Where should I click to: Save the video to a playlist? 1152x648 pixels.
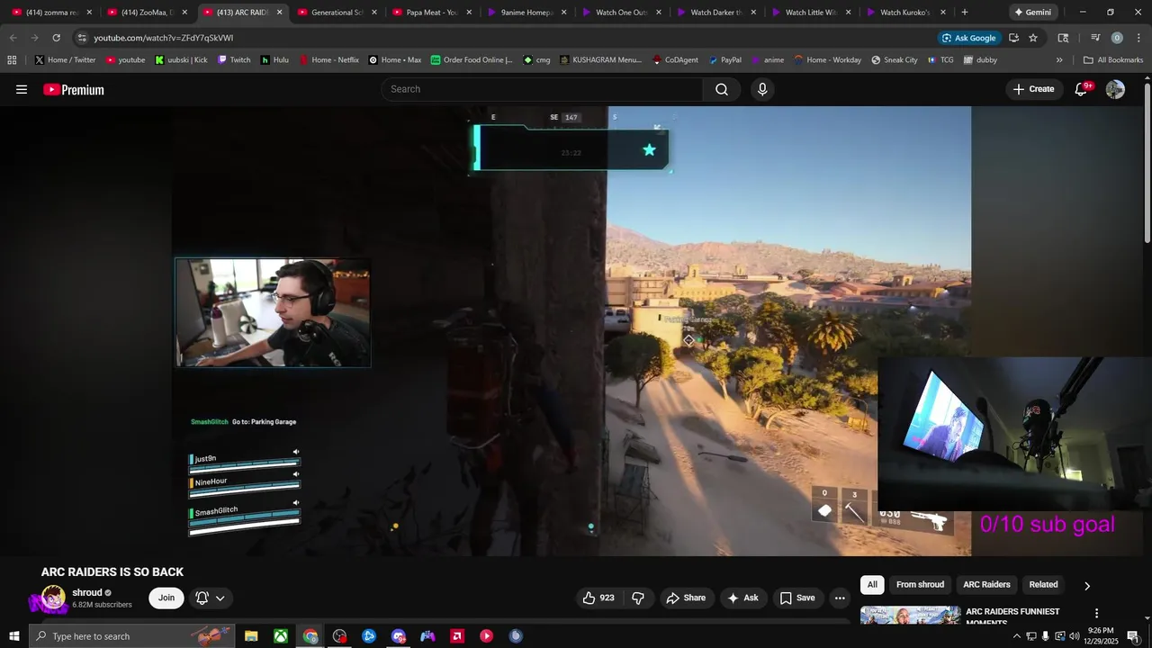(x=797, y=598)
